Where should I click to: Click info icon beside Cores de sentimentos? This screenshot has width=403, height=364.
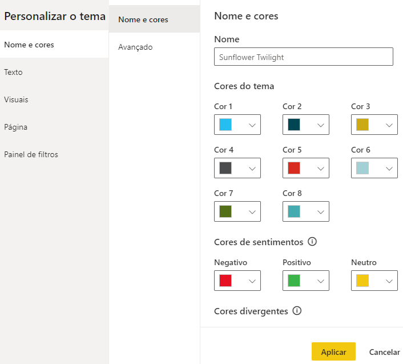click(312, 242)
